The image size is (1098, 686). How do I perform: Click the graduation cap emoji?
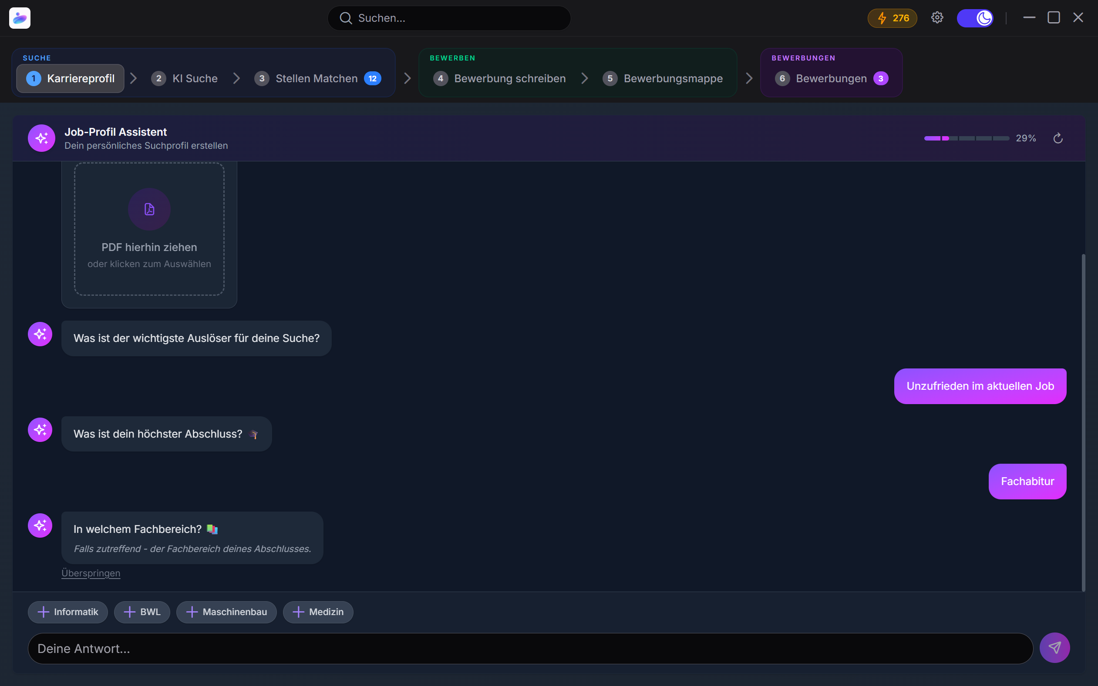254,434
